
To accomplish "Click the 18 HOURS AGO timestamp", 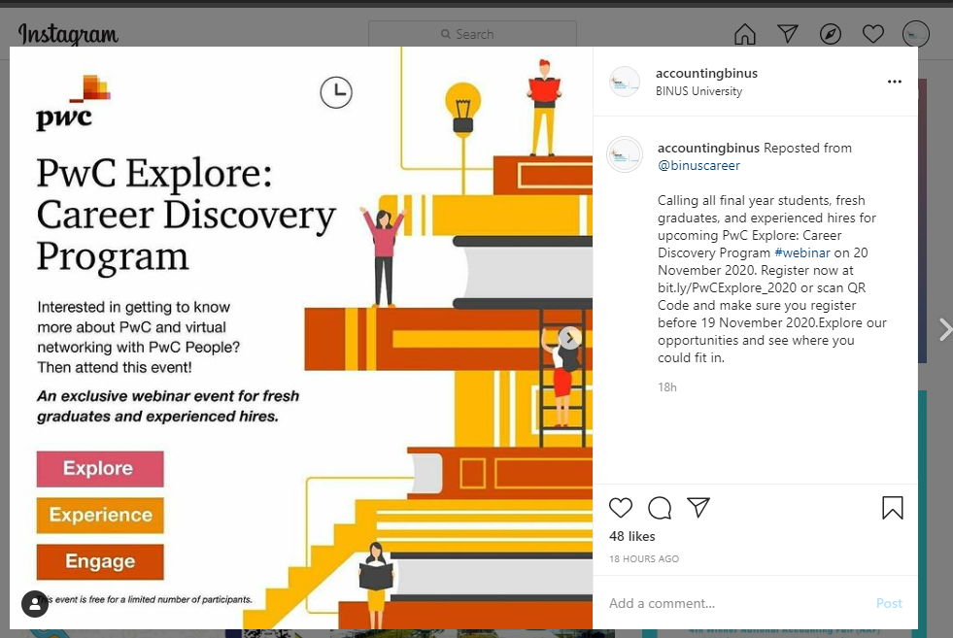I will click(644, 558).
